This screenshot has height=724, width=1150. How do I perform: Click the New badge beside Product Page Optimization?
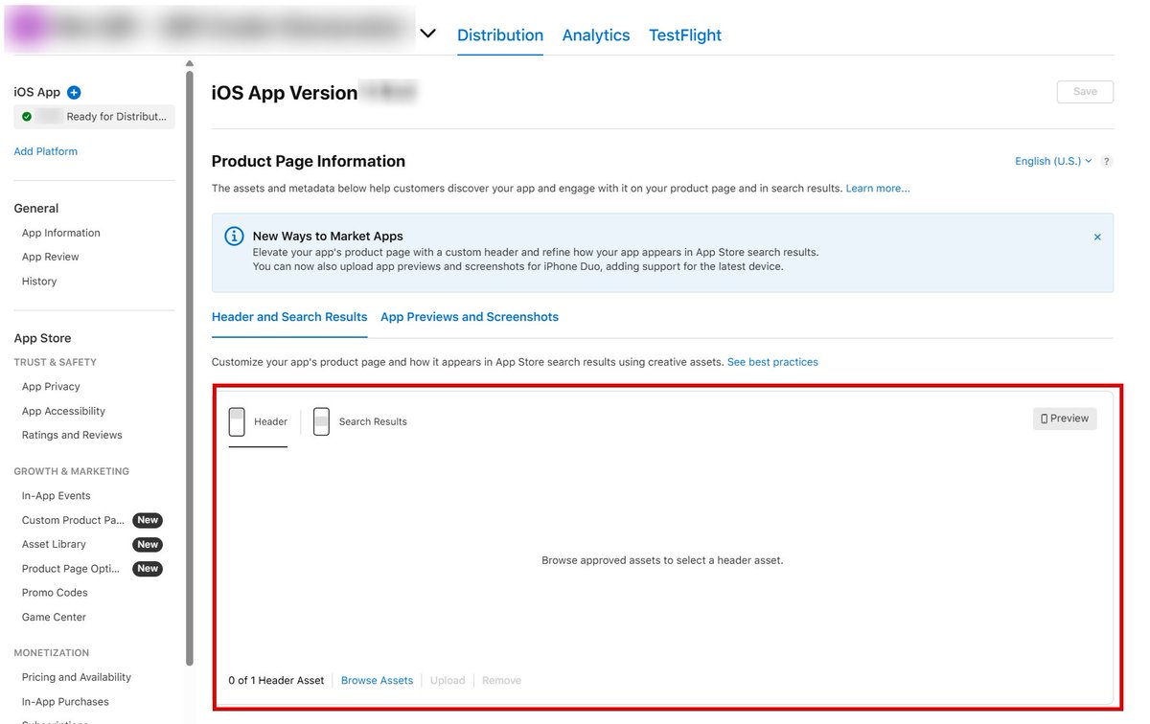148,569
